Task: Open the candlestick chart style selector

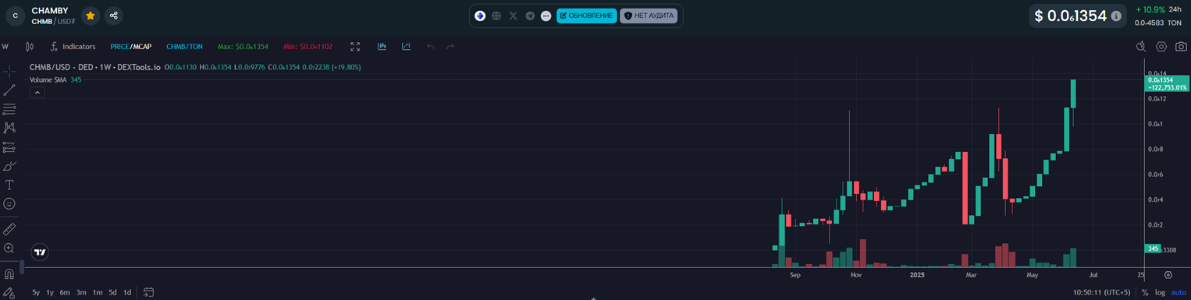Action: pos(30,47)
